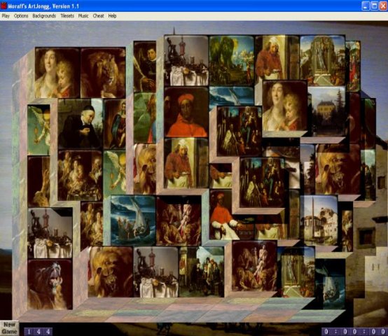388x336 pixels.
Task: Choose the mother and child tile above the mansion stack
Action: click(284, 106)
